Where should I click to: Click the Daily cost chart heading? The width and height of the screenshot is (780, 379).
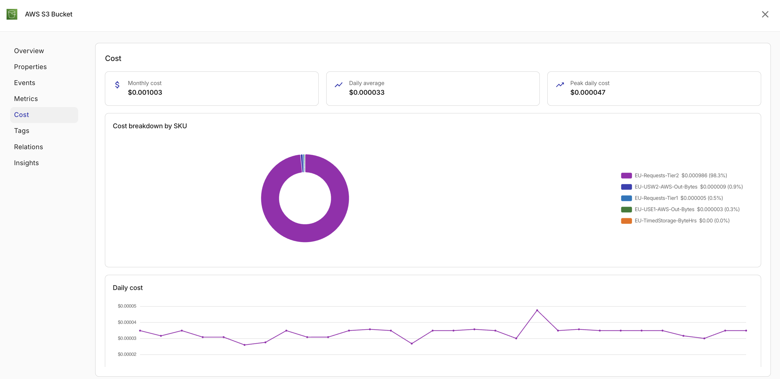(x=127, y=288)
